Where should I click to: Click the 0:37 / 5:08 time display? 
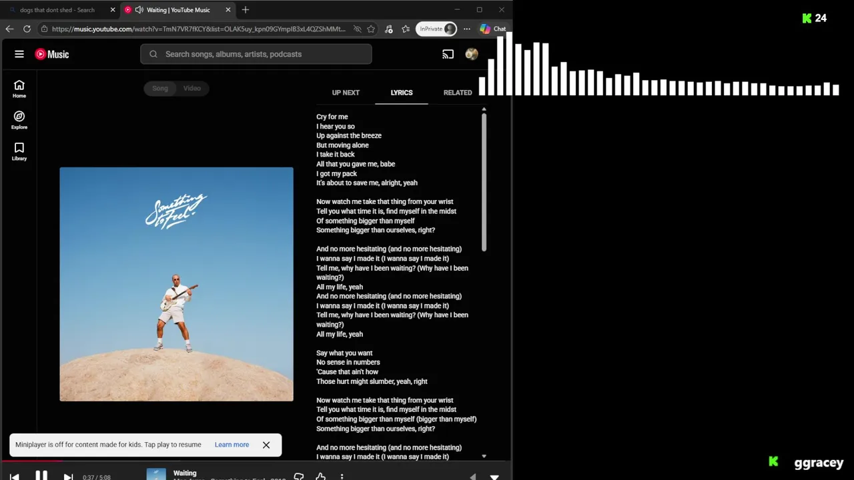click(x=97, y=477)
